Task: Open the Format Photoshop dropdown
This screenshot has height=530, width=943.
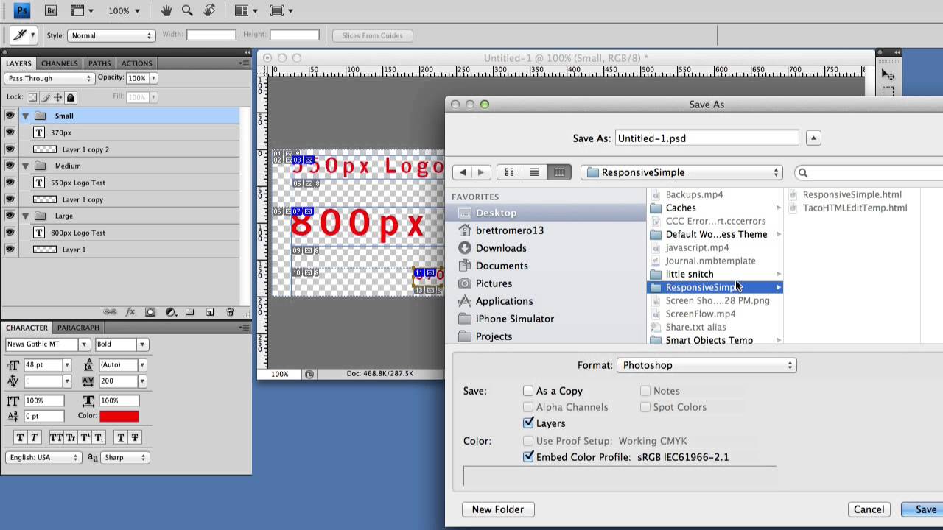Action: point(707,365)
